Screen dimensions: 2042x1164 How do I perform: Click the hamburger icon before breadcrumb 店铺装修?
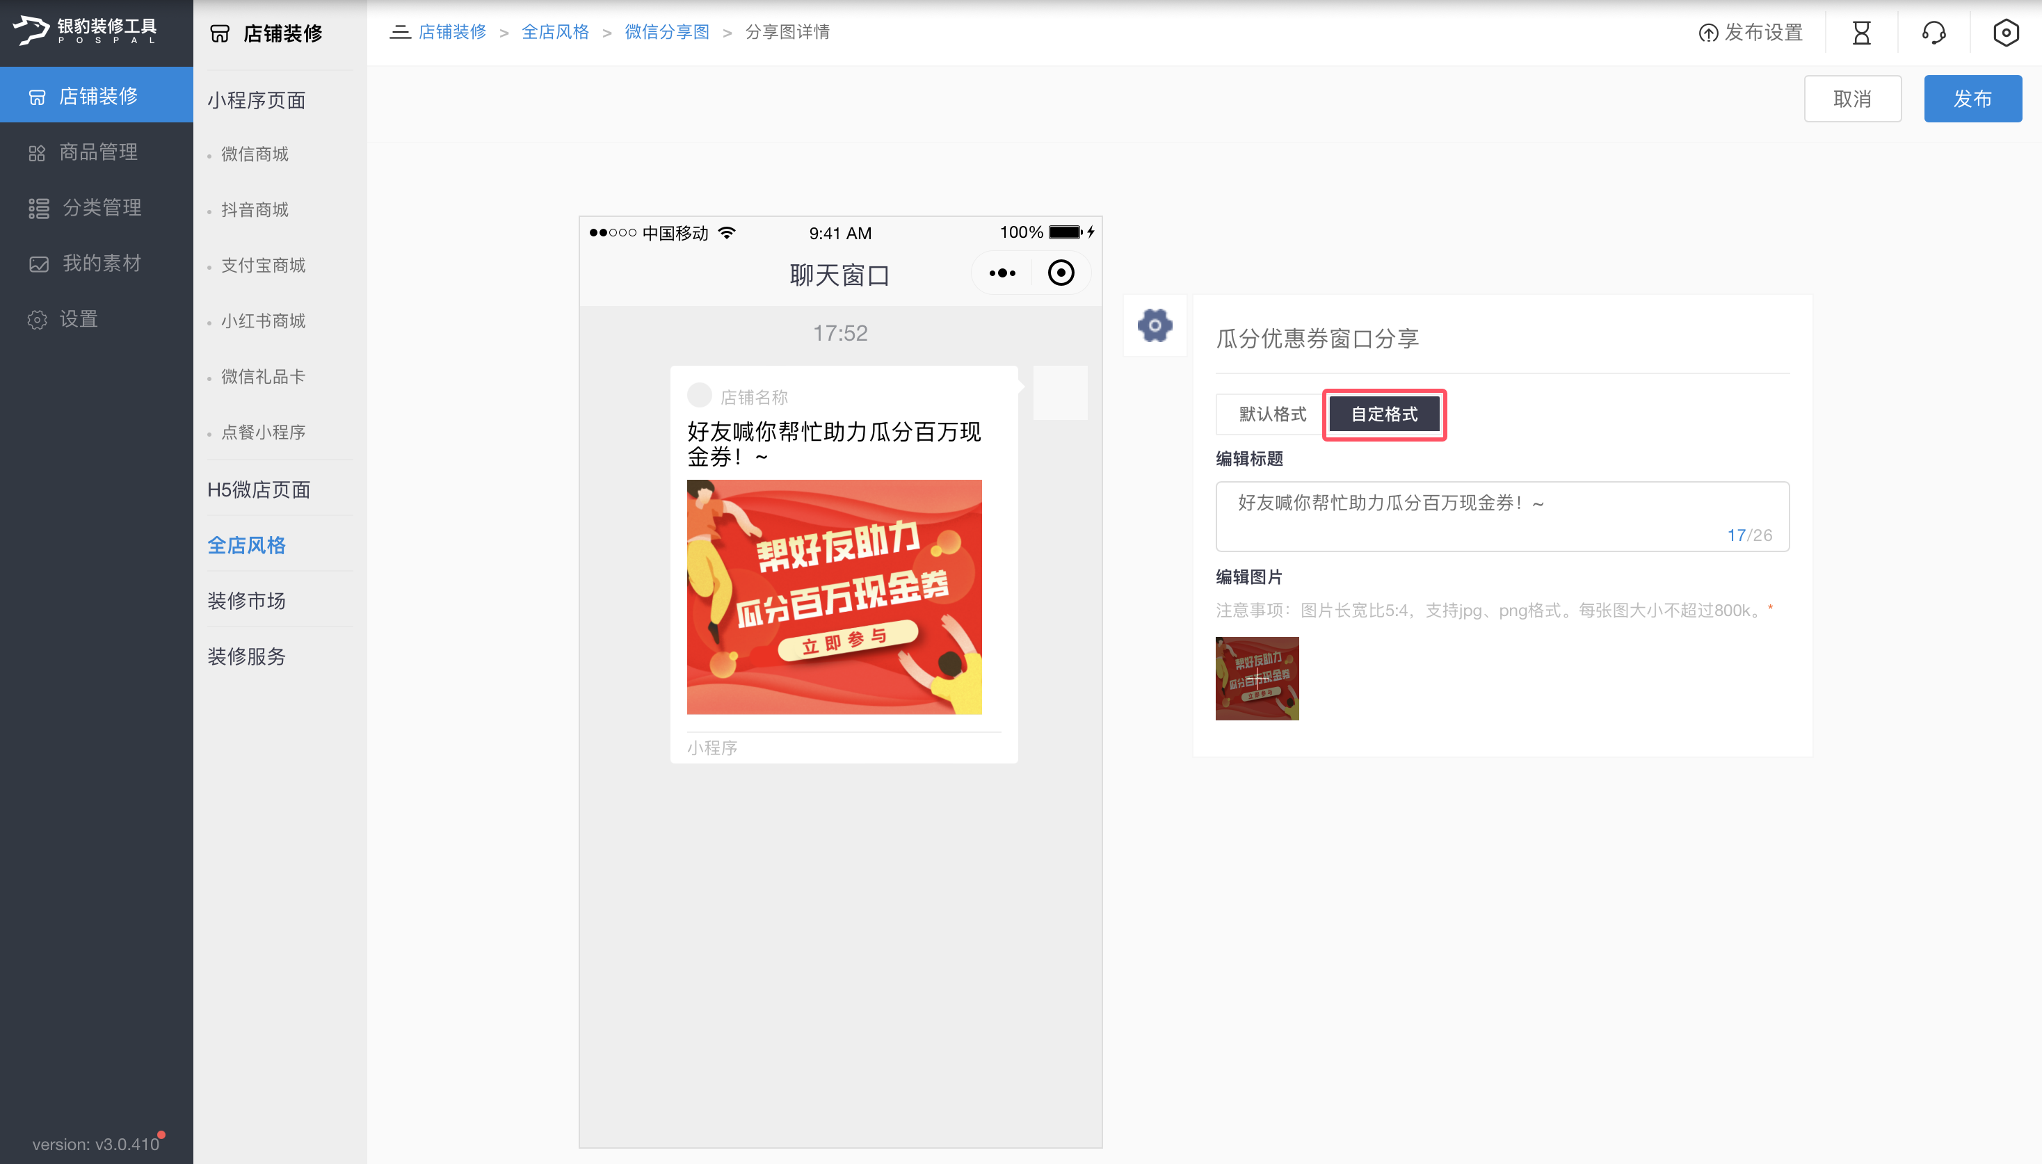401,31
